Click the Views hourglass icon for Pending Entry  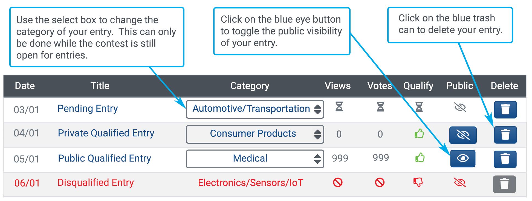[339, 107]
